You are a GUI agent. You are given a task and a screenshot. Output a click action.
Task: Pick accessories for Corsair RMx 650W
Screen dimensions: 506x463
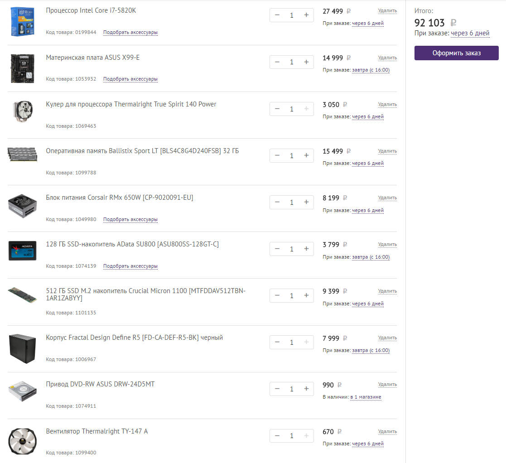point(130,220)
